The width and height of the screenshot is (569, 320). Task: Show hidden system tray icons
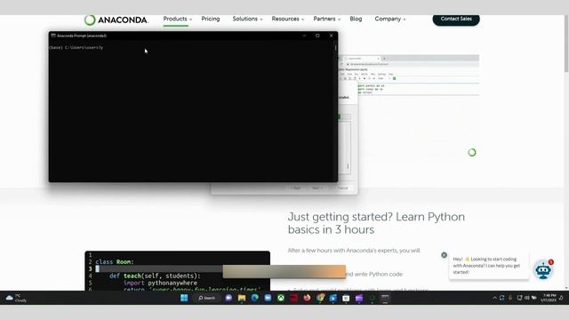click(494, 298)
